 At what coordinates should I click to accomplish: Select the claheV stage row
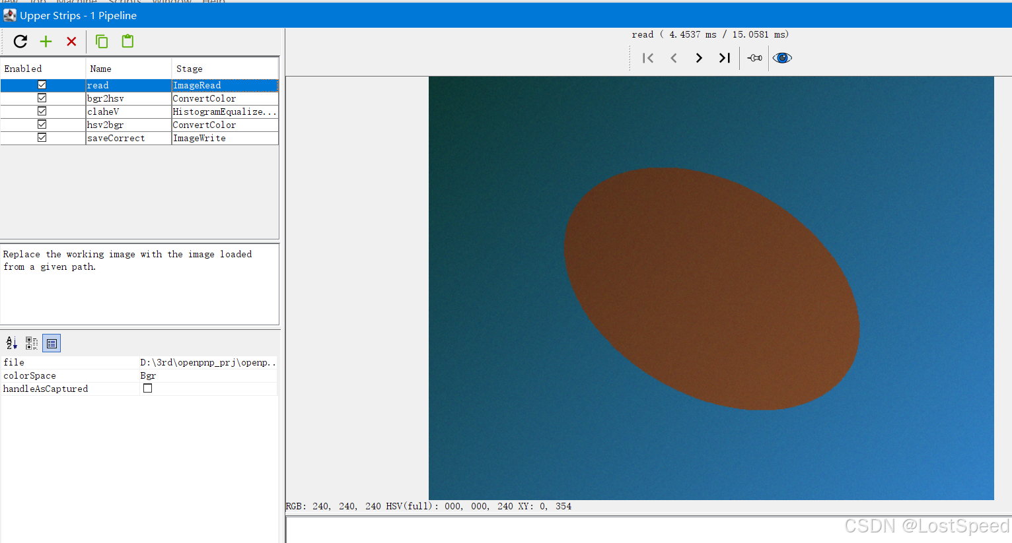(139, 112)
